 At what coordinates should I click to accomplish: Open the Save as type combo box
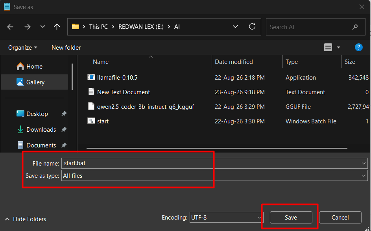(x=214, y=175)
